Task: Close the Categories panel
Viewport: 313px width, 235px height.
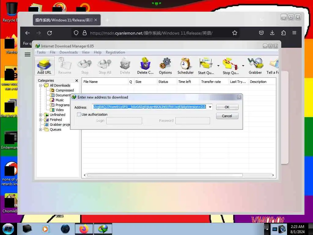Action: pos(77,80)
